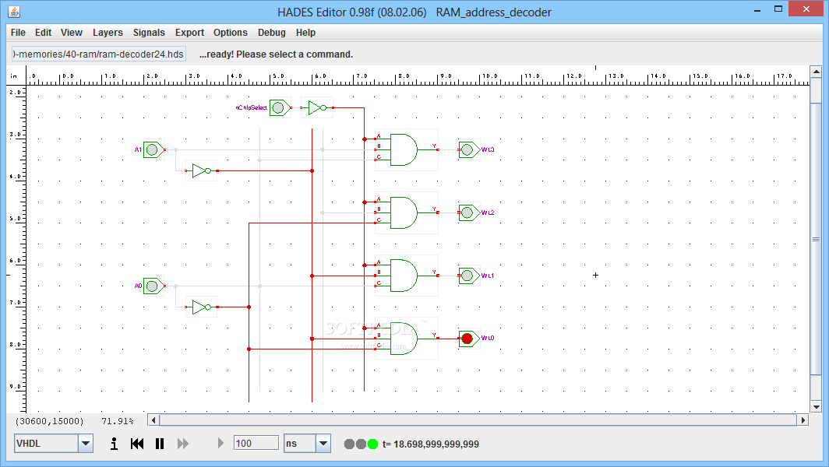Click the 'ready! Please select a command' message
This screenshot has width=829, height=467.
[276, 54]
